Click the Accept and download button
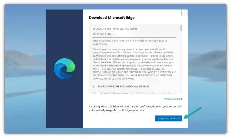 click(x=169, y=118)
